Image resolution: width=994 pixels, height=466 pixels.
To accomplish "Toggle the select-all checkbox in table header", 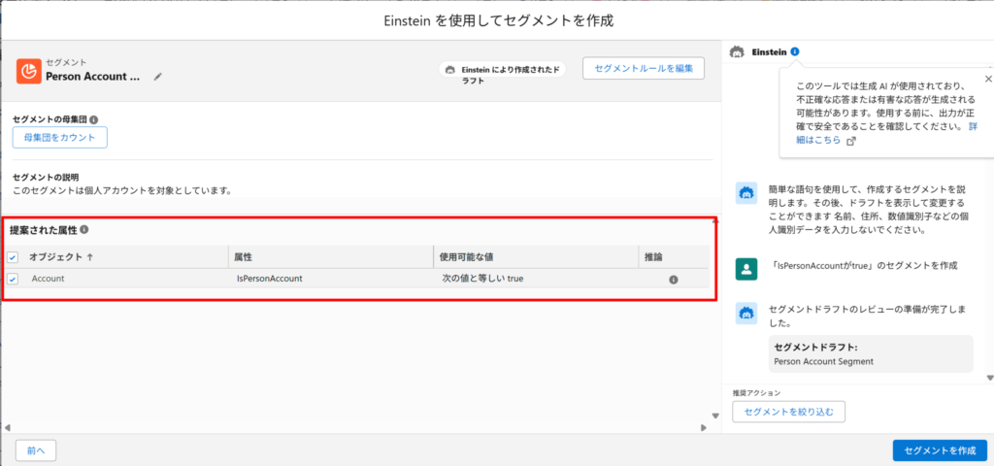I will [13, 257].
